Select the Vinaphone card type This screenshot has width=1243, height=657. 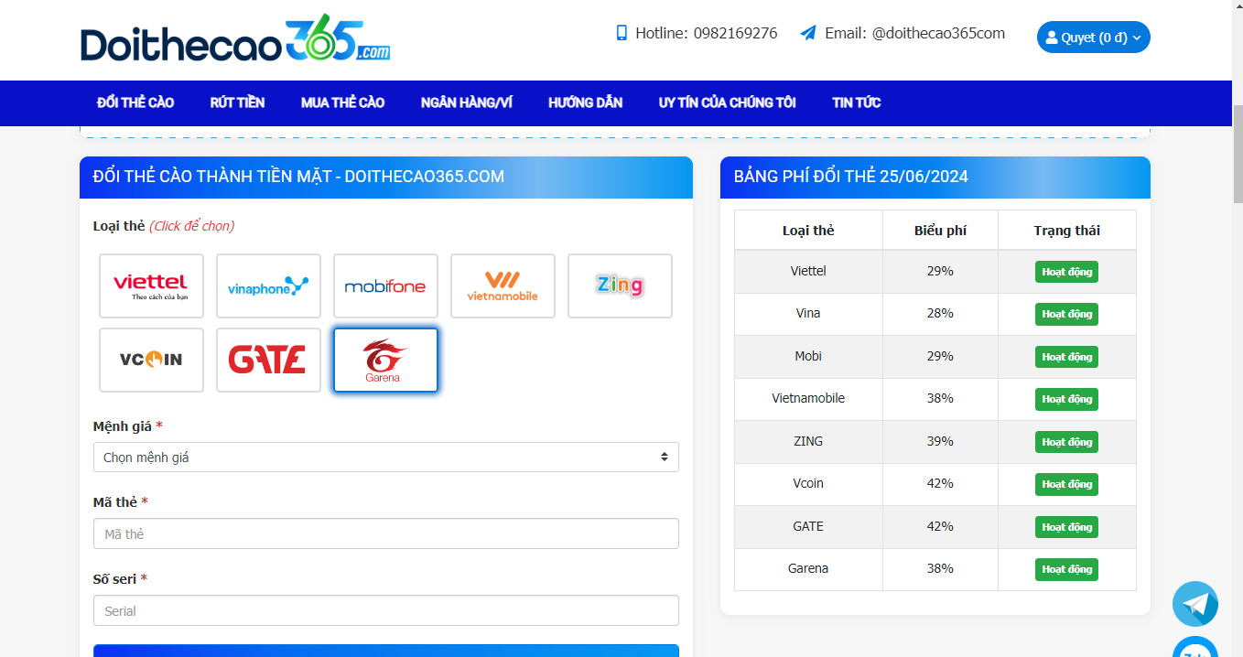[268, 285]
